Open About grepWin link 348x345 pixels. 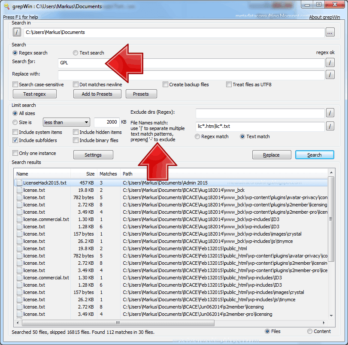coord(324,17)
